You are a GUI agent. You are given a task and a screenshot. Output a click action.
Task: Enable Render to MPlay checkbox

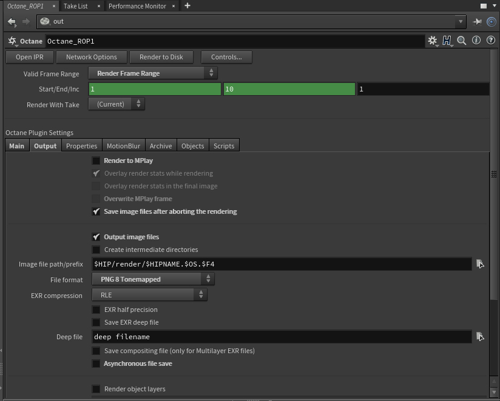96,161
